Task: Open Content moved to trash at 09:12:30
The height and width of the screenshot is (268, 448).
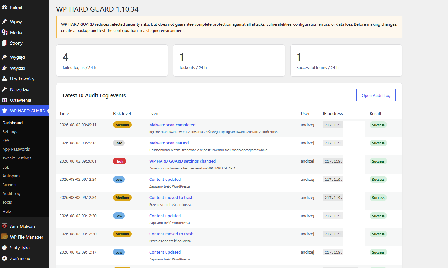Action: 171,234
